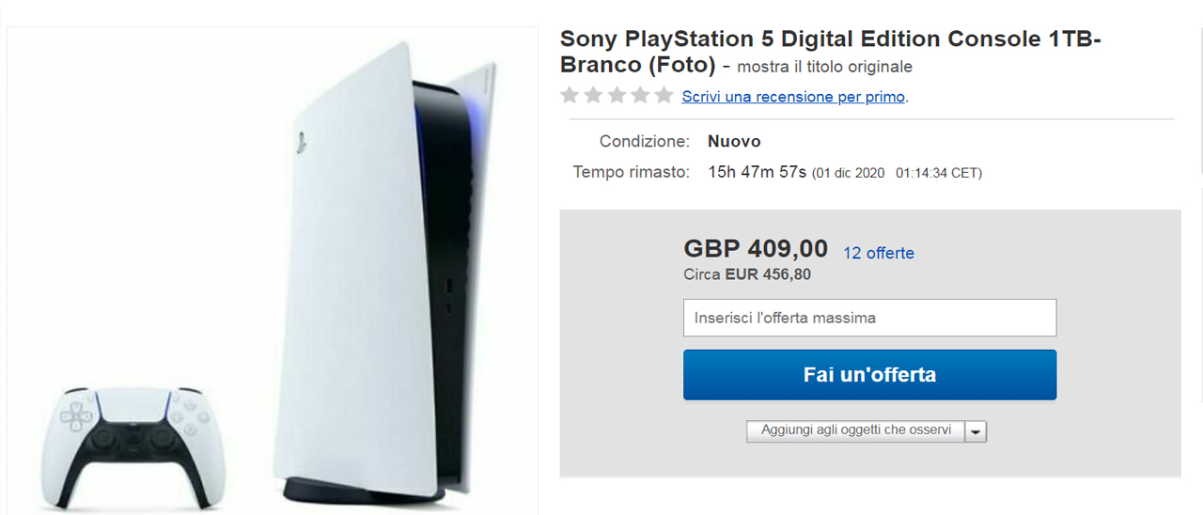Select the third rating star
1203x515 pixels.
(x=617, y=95)
